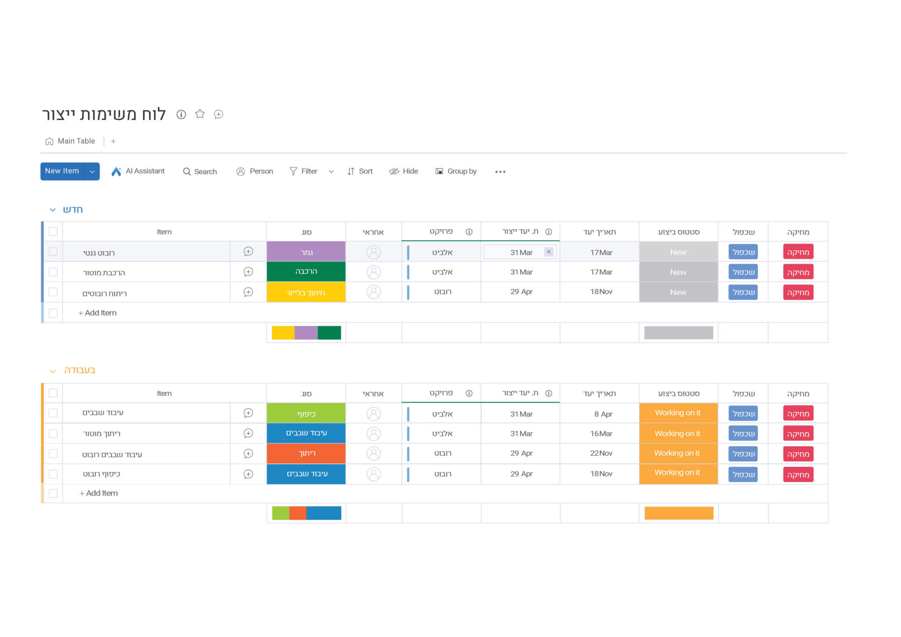Edit target date 8 Apr of עיבוד שבבים
901x637 pixels.
tap(601, 414)
